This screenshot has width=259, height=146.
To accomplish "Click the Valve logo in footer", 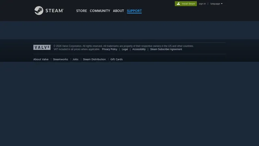I will (x=42, y=47).
